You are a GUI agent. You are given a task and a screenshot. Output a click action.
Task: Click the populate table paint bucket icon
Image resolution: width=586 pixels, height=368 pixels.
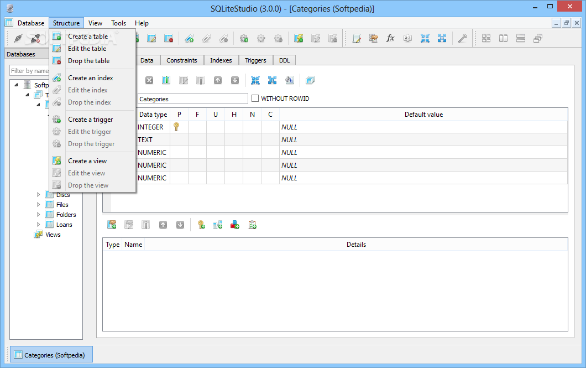289,80
